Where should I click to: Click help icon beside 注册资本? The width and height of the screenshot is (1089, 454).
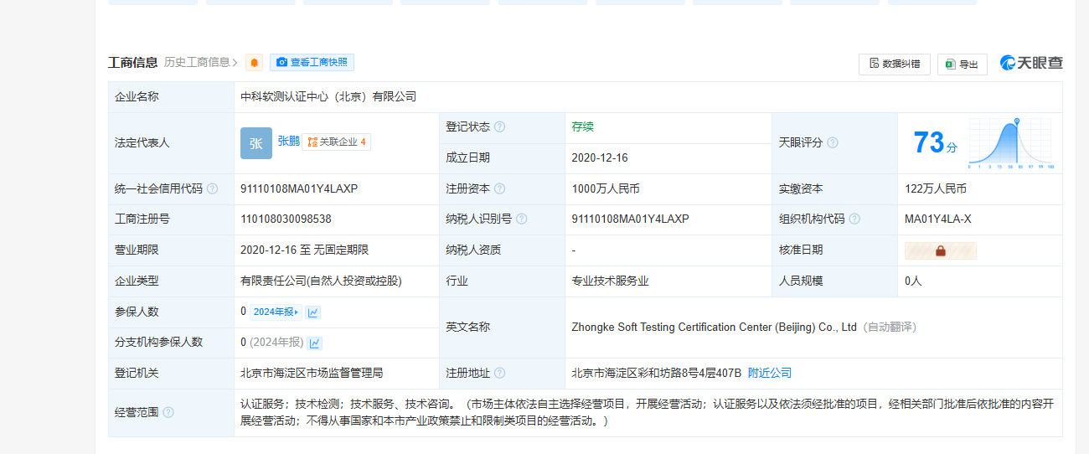pyautogui.click(x=499, y=189)
